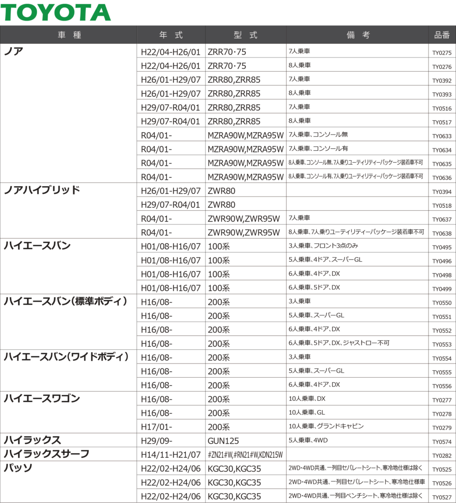The width and height of the screenshot is (456, 503).
Task: Click the 10人乗車、グランドキャビン remark
Action: coord(326,426)
